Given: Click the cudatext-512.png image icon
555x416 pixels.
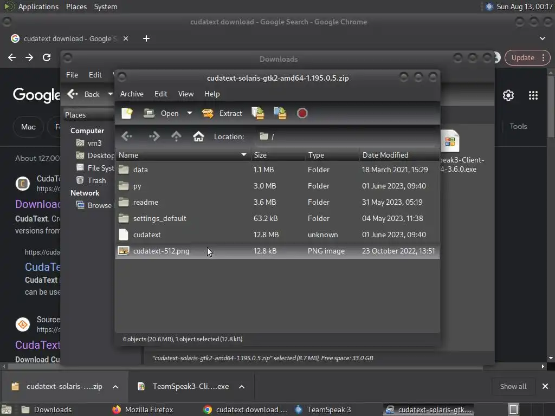Looking at the screenshot, I should coord(124,251).
